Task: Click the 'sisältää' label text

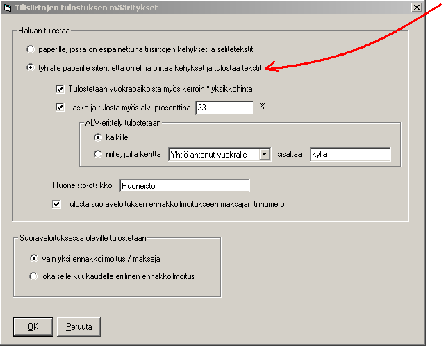Action: point(290,154)
